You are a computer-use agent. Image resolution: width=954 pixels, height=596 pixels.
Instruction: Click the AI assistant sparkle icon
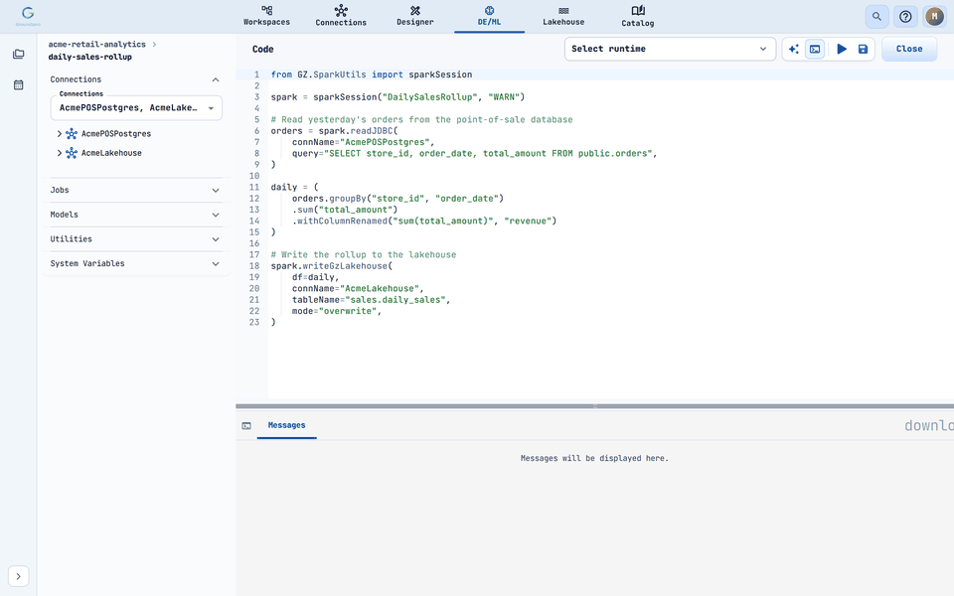[x=793, y=49]
